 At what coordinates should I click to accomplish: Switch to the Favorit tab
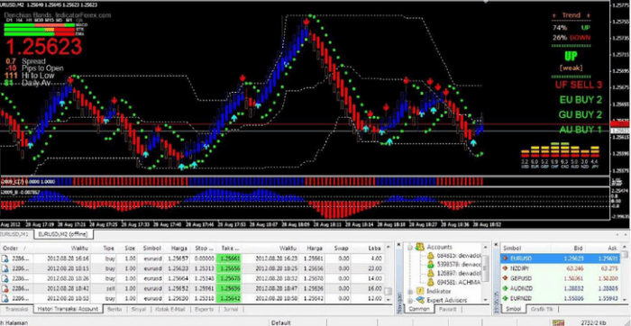point(447,309)
